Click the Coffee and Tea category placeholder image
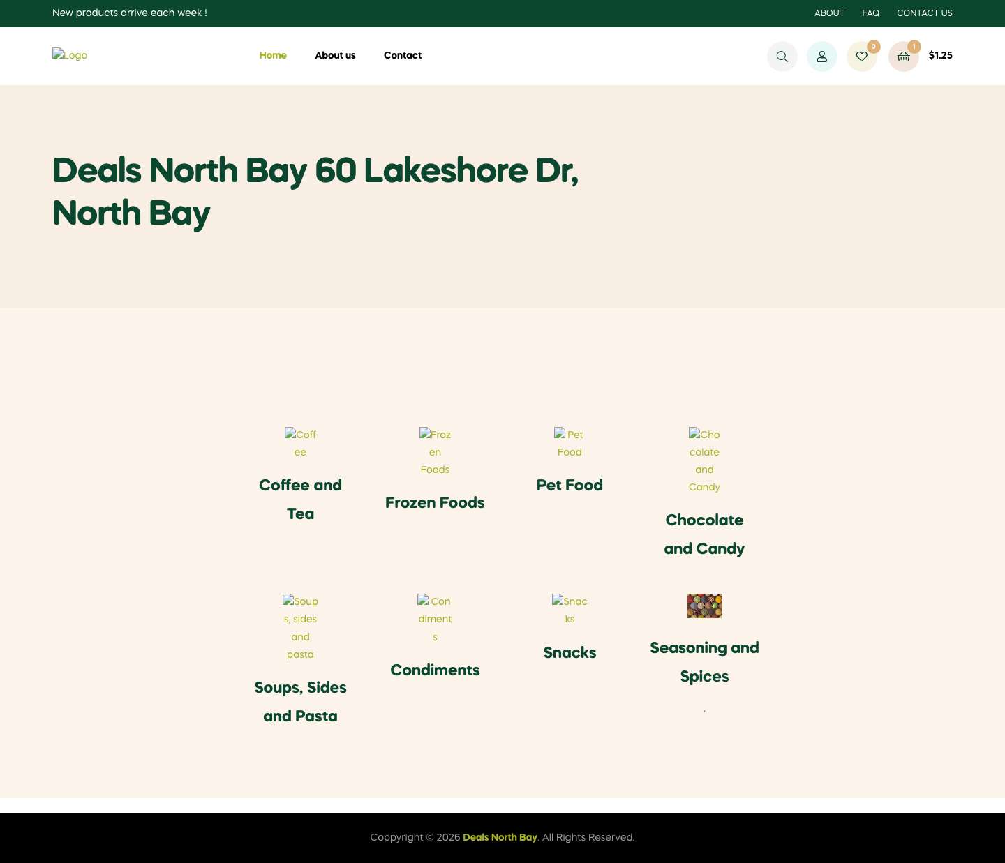The image size is (1005, 863). point(300,444)
